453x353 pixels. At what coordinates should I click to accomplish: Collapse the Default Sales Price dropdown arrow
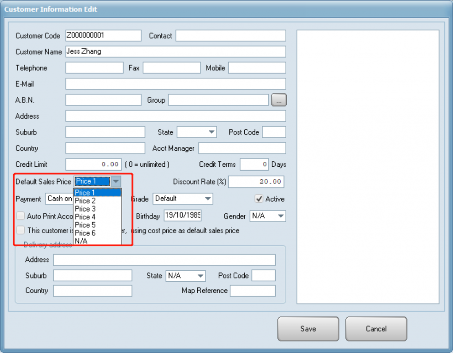click(x=115, y=181)
